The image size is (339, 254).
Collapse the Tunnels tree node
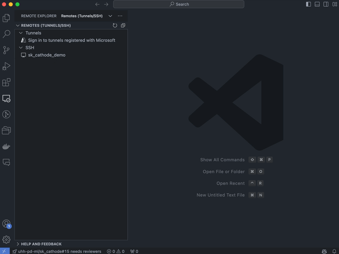point(21,33)
